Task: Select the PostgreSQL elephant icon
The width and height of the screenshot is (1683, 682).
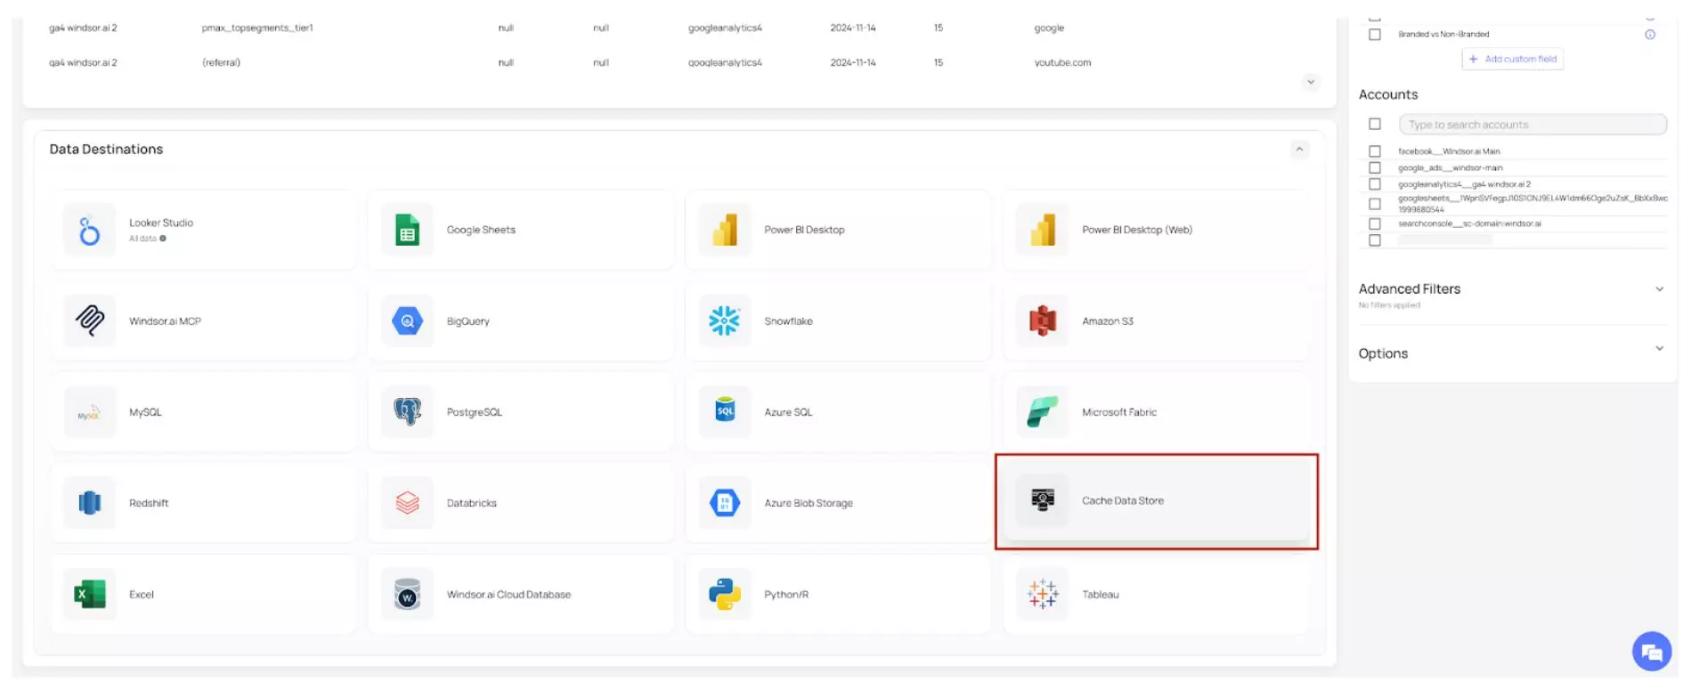Action: (407, 412)
